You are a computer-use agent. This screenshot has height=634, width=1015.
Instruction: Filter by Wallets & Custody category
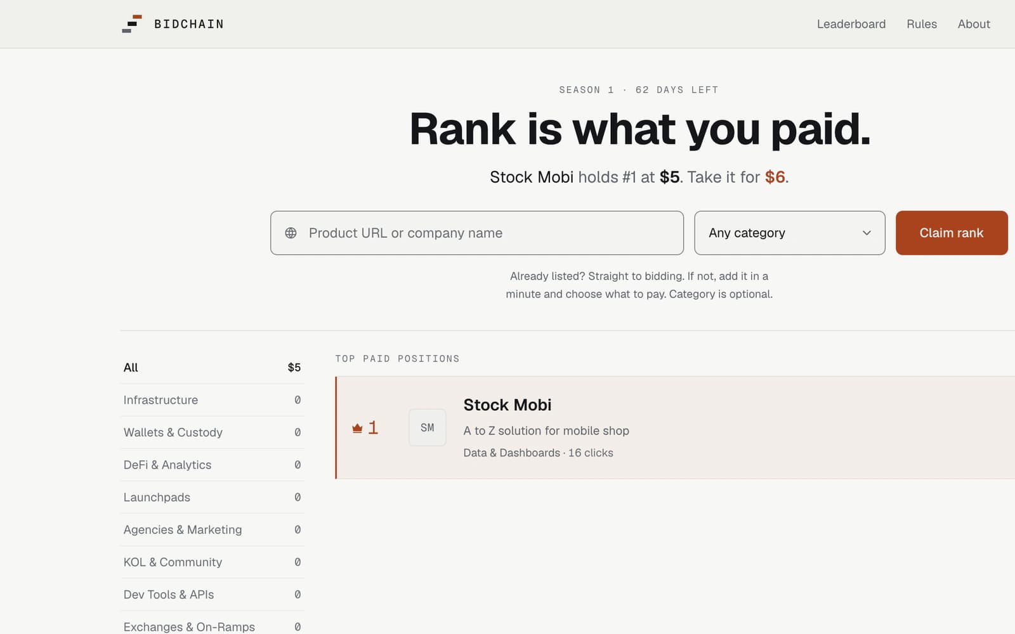tap(213, 432)
